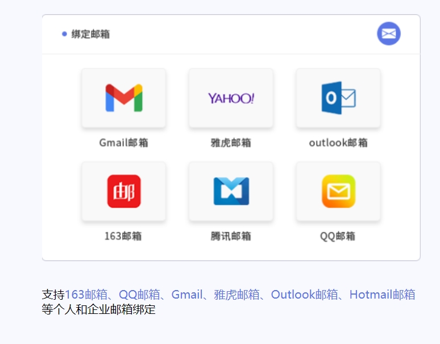
Task: Choose the Outlook mailbox icon
Action: (338, 98)
